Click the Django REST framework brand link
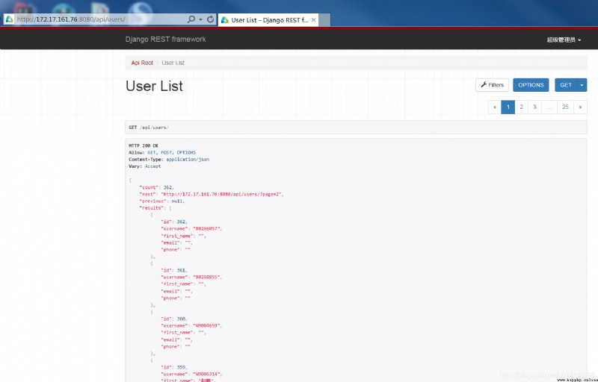 click(165, 40)
